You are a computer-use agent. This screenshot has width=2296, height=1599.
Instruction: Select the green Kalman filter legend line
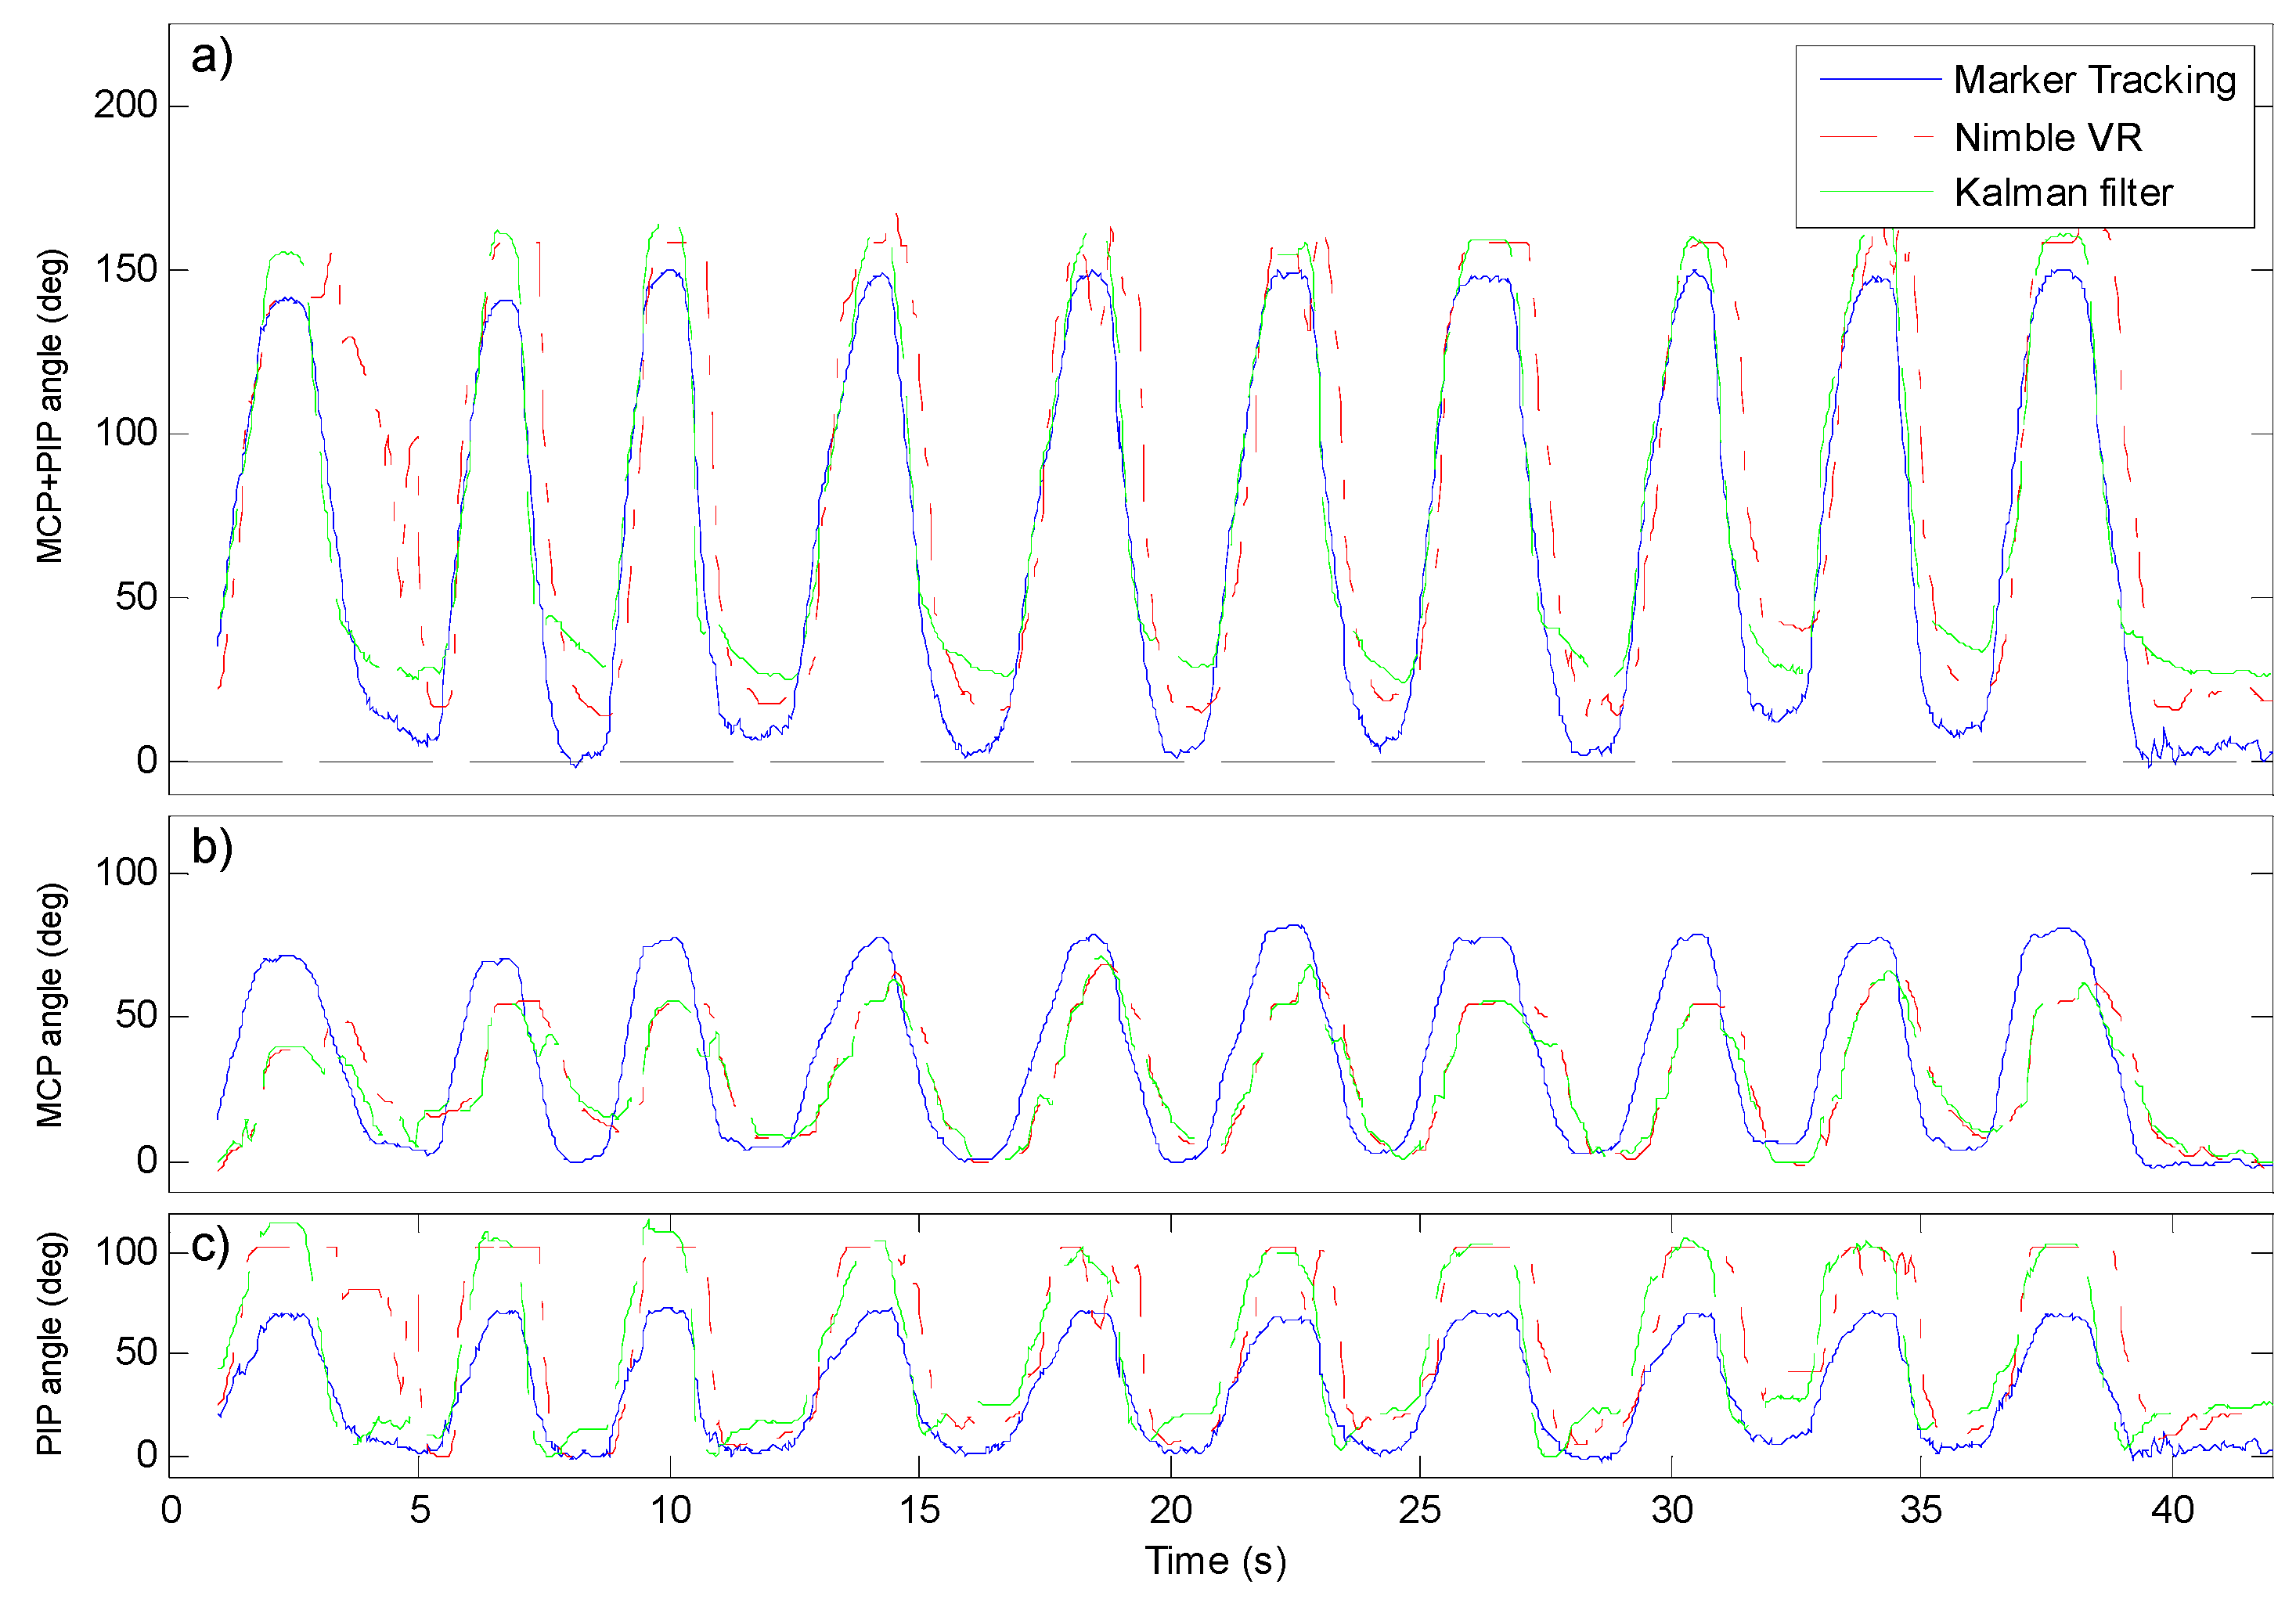[x=1879, y=191]
